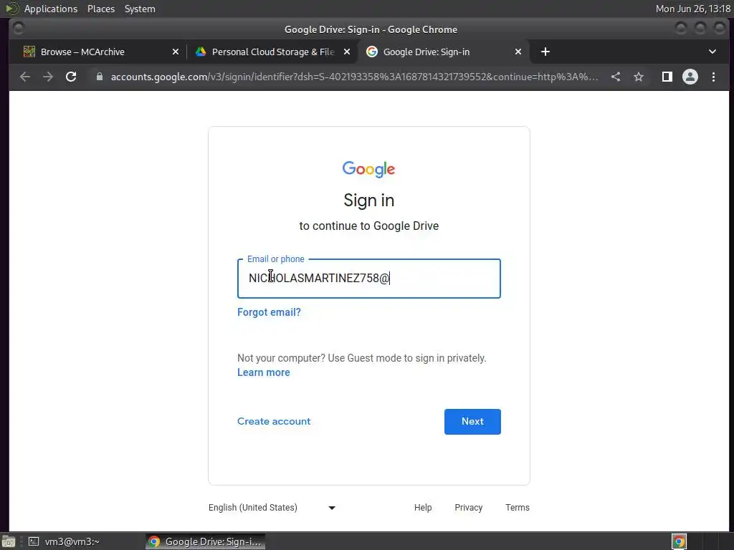Click the show desktop icon in the taskbar
The height and width of the screenshot is (550, 734).
(9, 541)
